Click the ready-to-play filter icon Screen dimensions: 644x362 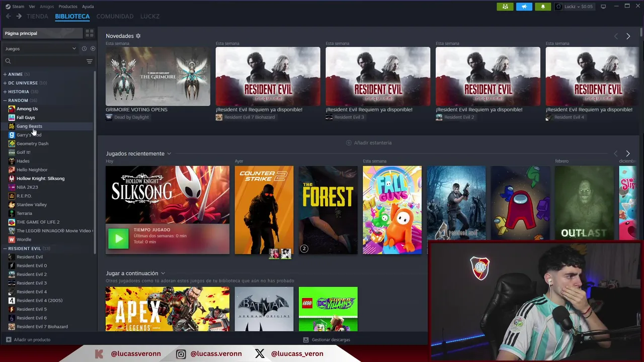pos(93,49)
